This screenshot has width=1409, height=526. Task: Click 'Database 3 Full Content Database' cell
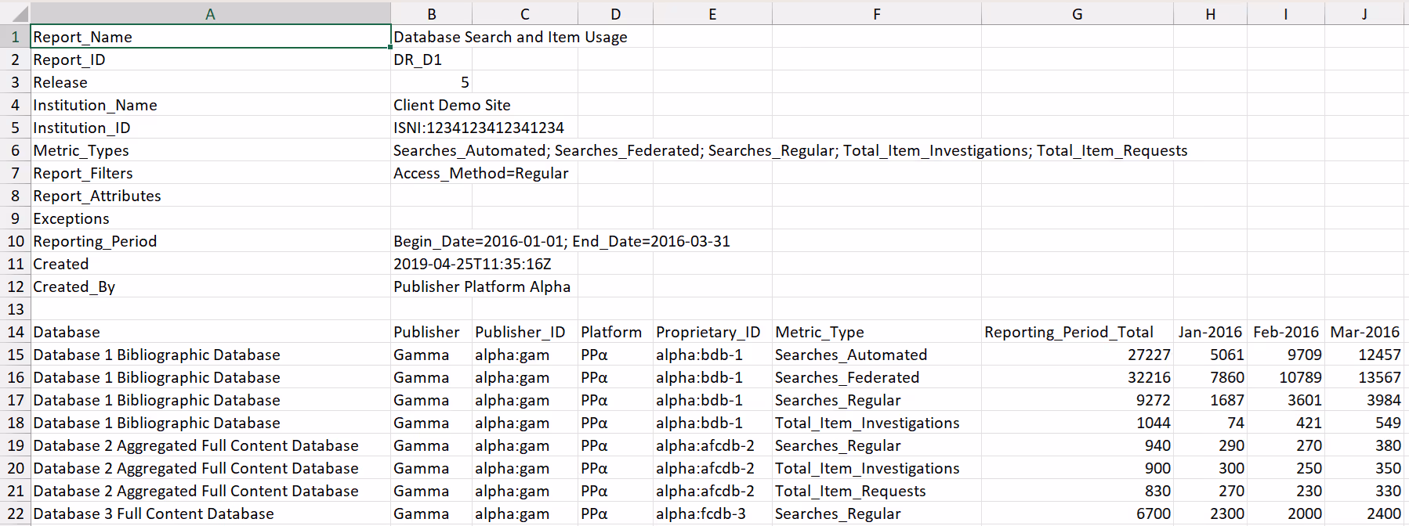coord(210,513)
